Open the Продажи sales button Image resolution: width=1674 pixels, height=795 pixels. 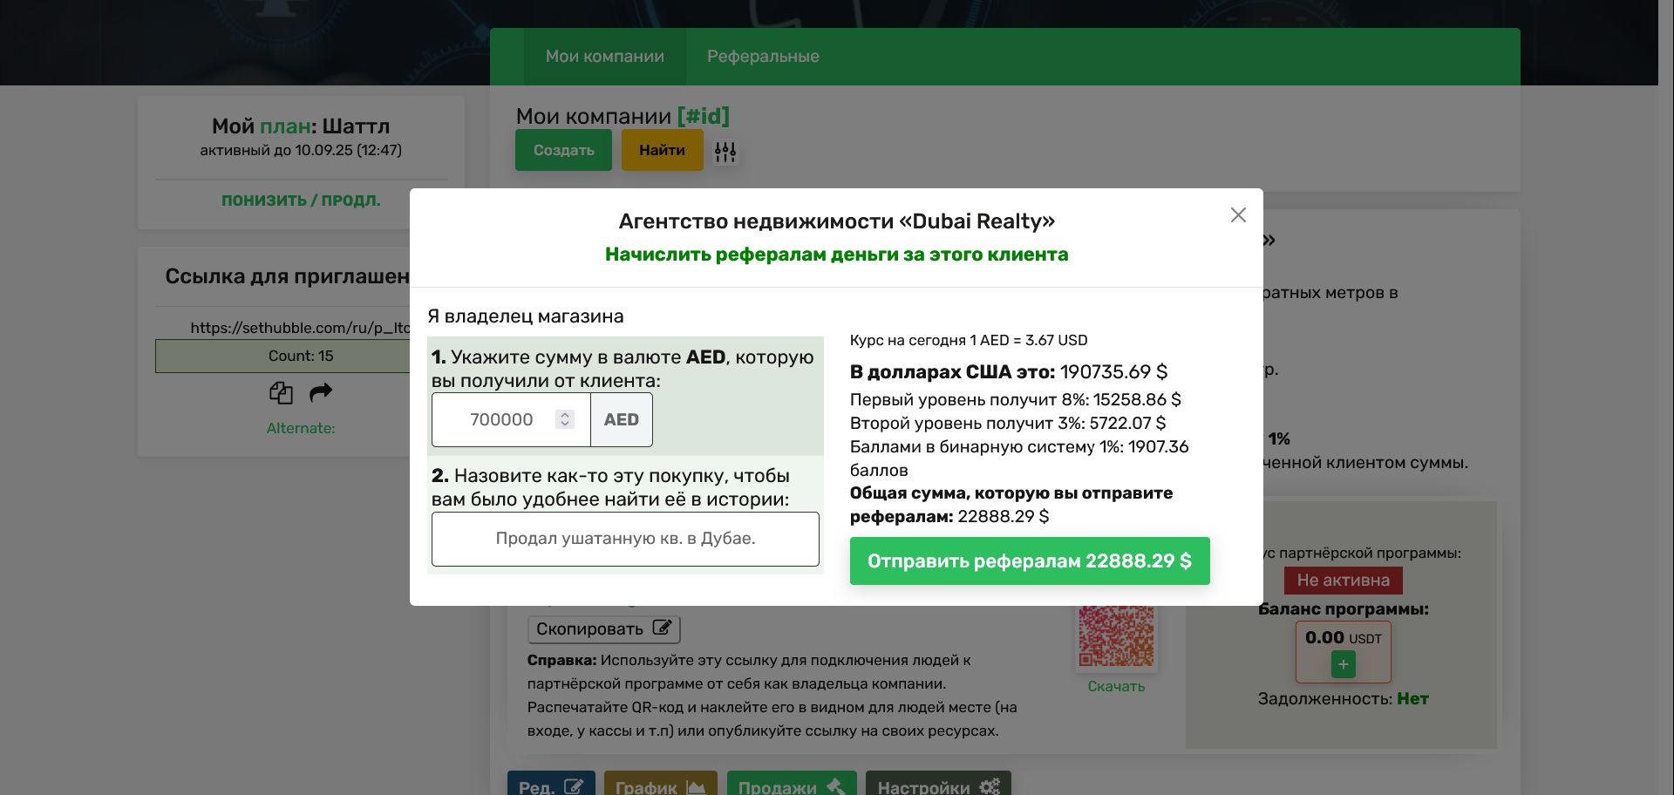(x=791, y=785)
